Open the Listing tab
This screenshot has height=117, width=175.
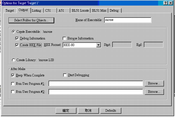[x=36, y=11]
